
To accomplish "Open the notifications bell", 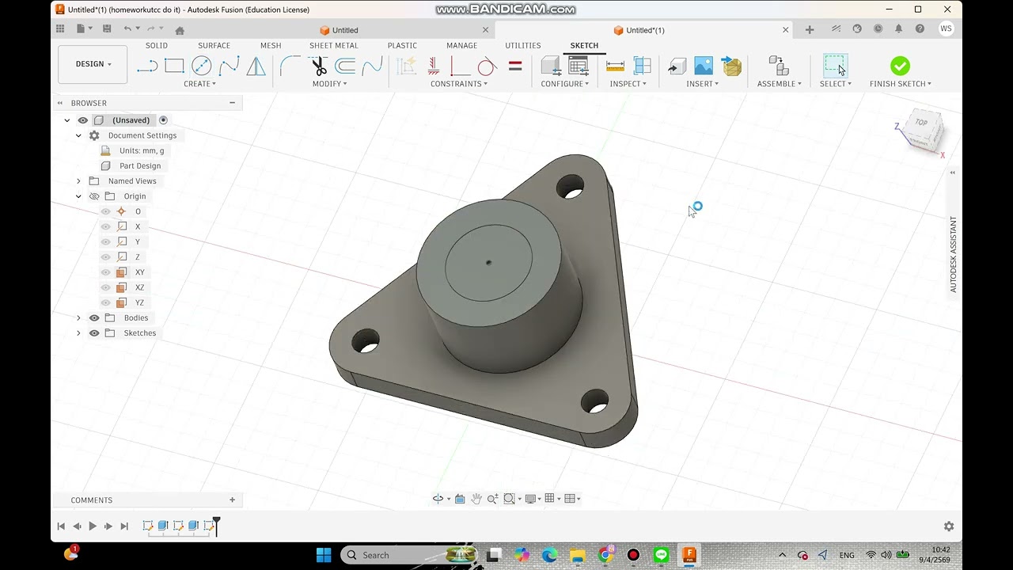I will 899,29.
